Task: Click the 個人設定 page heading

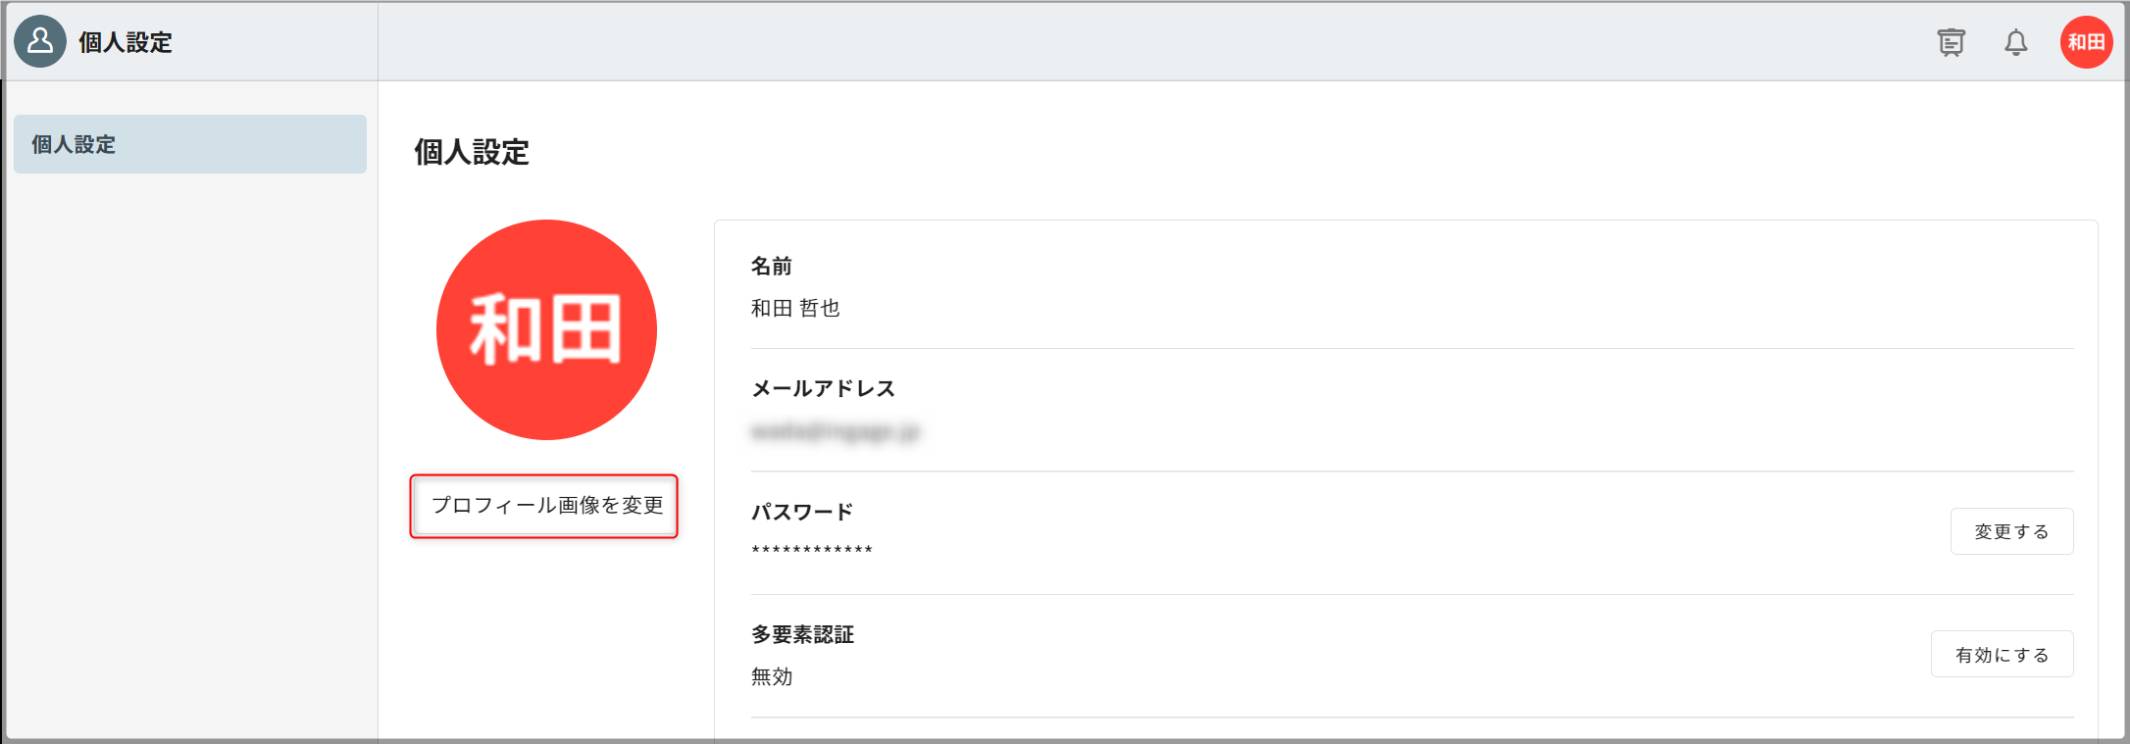Action: point(472,152)
